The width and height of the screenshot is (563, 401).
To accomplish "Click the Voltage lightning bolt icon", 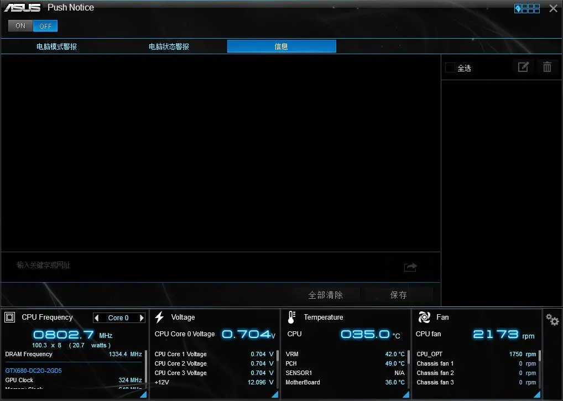I will point(159,317).
